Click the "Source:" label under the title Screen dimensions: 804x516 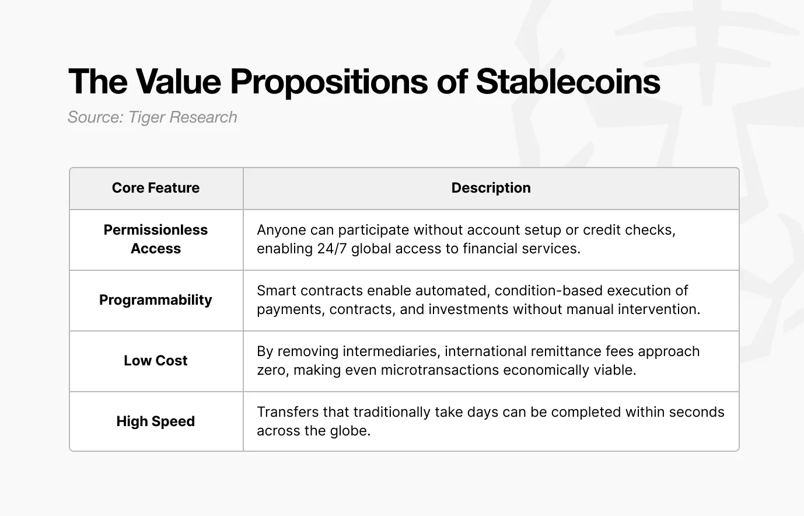pos(95,117)
